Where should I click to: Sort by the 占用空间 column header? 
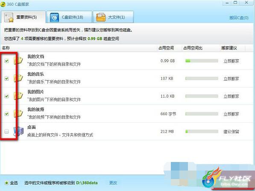point(166,48)
